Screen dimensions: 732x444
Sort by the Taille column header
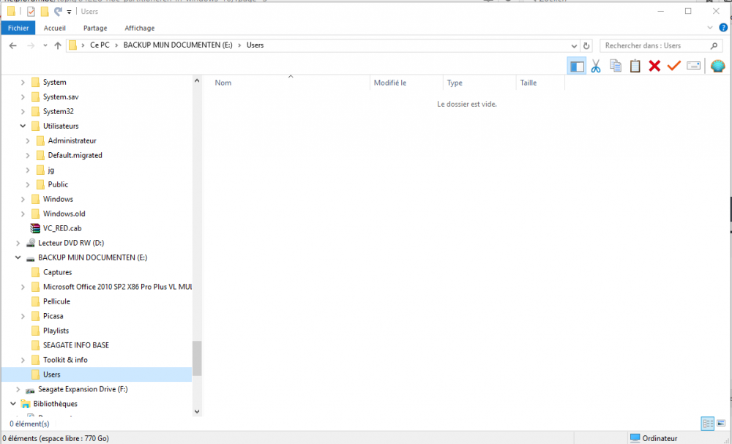529,83
